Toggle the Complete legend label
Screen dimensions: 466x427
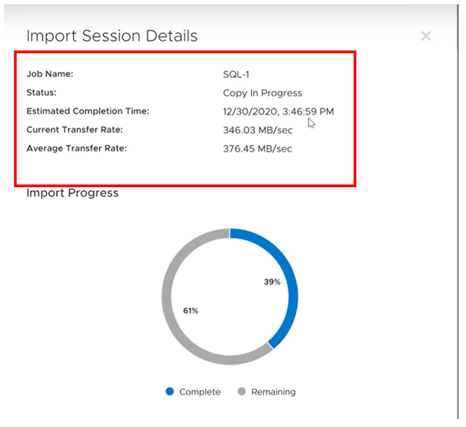200,392
